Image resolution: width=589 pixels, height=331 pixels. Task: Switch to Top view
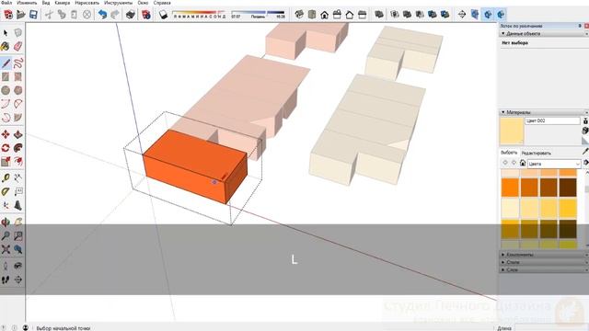[x=312, y=15]
